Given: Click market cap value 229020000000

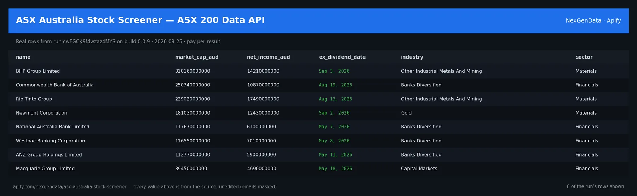Looking at the screenshot, I should [193, 99].
